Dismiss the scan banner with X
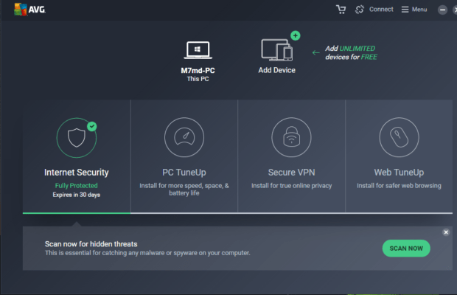This screenshot has height=295, width=457. coord(446,232)
